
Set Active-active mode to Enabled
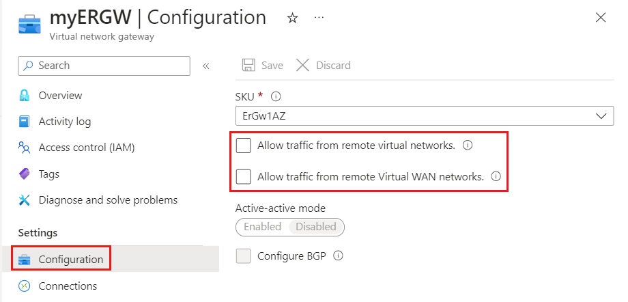pyautogui.click(x=263, y=227)
